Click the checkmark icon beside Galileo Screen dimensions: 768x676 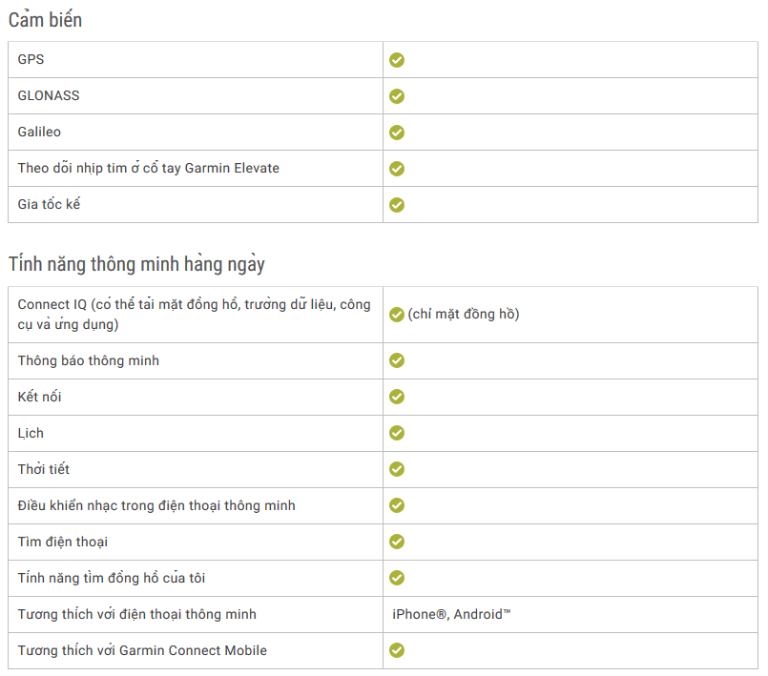(397, 133)
